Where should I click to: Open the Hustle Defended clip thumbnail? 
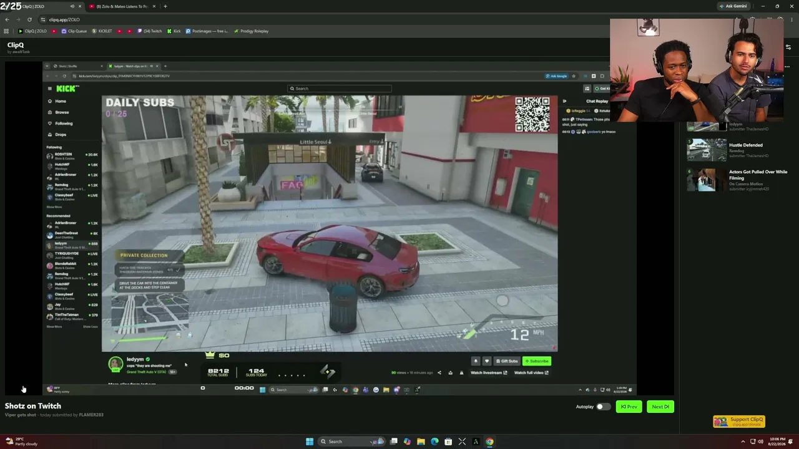(x=707, y=150)
